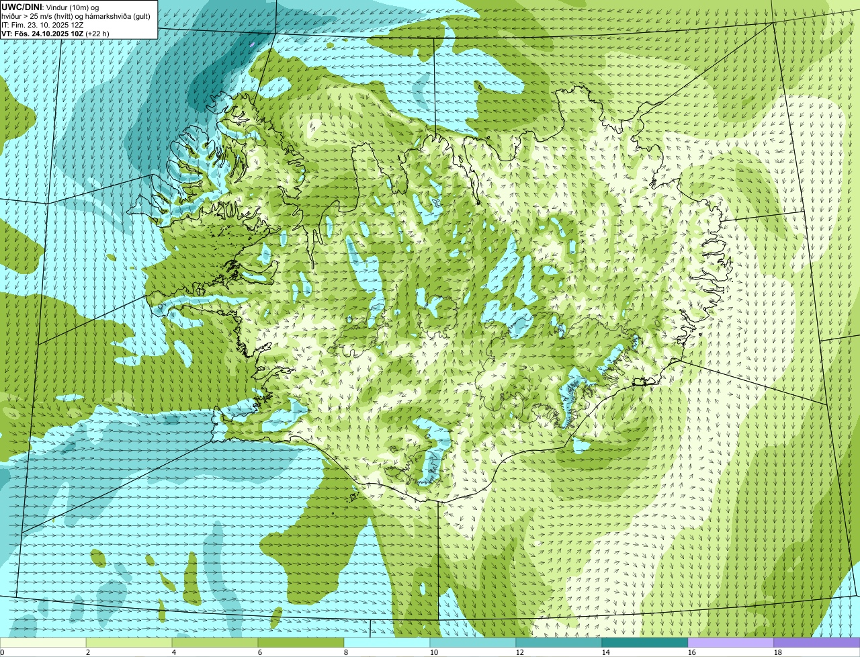
Task: Click the "10" label on the wind scale
Action: coord(434,652)
